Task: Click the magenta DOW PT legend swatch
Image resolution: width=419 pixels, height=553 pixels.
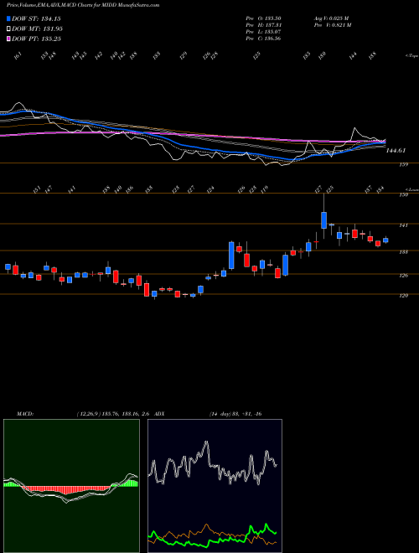Action: point(8,39)
